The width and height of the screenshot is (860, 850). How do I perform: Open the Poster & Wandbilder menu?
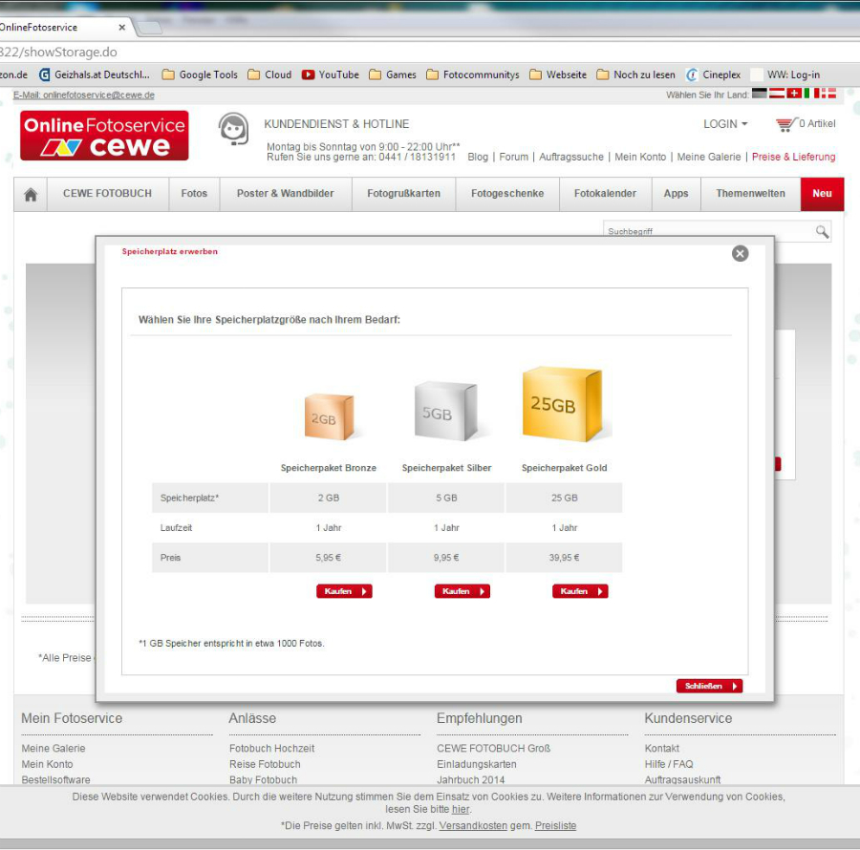(285, 194)
